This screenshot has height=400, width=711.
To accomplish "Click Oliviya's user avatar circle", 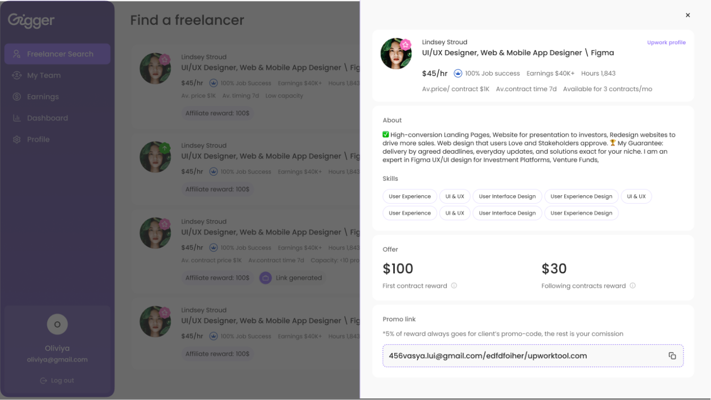I will point(57,324).
